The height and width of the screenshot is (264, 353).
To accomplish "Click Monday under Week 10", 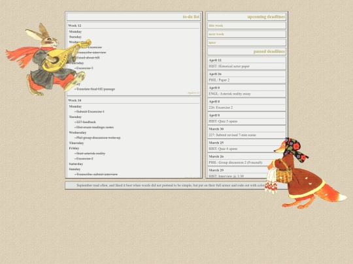I will point(75,106).
